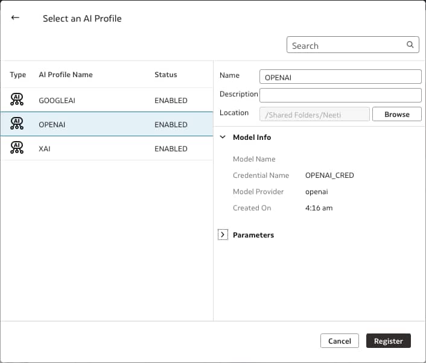The image size is (426, 363).
Task: Click the 4:16 am created time
Action: (x=319, y=208)
